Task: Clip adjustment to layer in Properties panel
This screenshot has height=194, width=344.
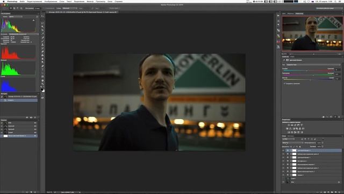Action: (x=323, y=117)
